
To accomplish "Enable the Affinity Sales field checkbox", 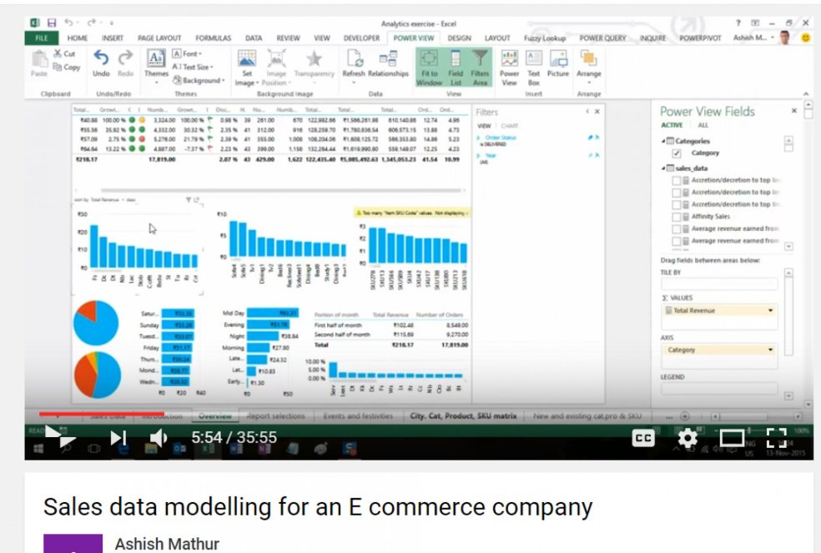I will [x=676, y=215].
